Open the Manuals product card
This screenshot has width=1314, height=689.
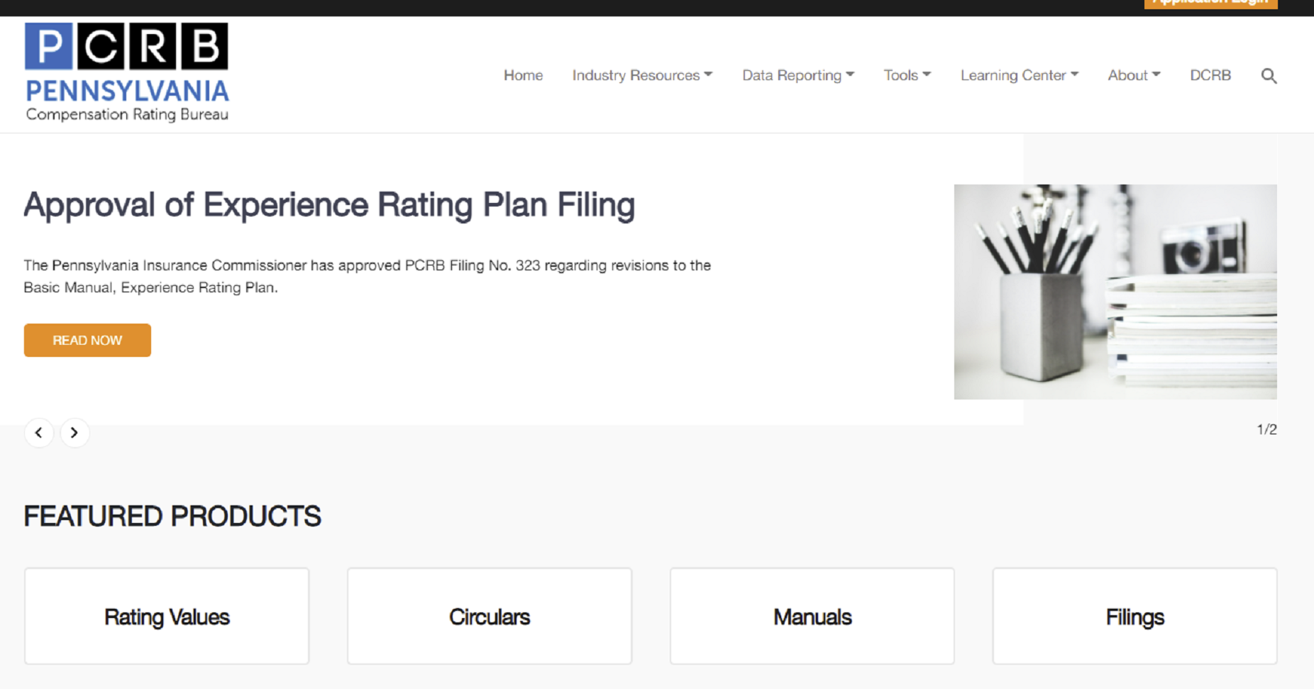[812, 616]
